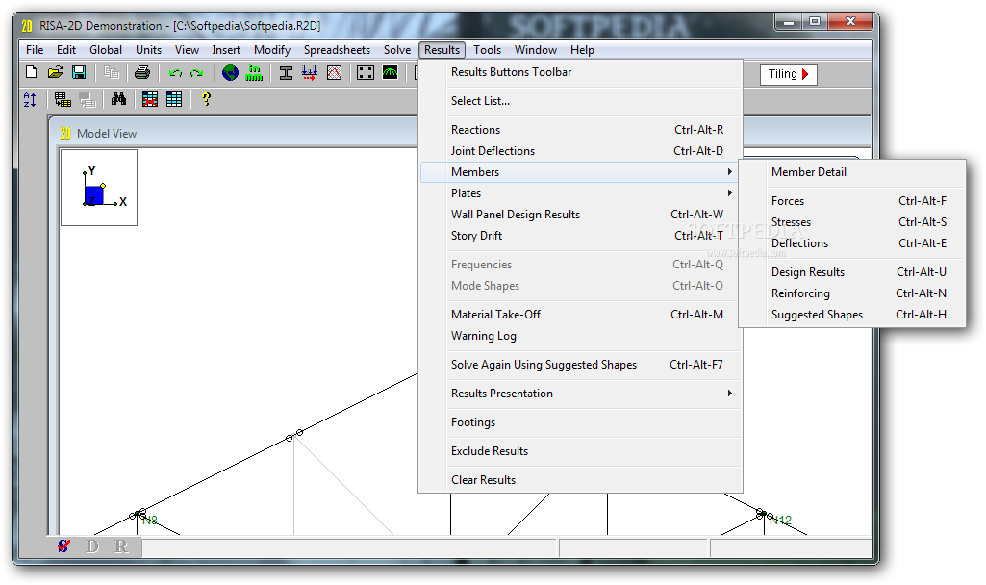Select Design Results in the submenu

point(852,272)
